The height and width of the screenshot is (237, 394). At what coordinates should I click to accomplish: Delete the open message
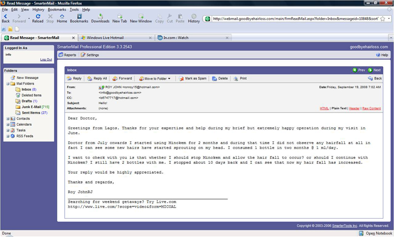coord(220,78)
